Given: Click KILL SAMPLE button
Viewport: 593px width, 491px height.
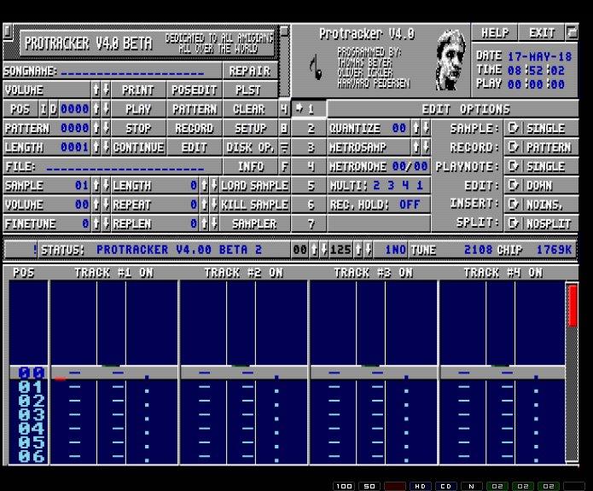Looking at the screenshot, I should coord(254,205).
